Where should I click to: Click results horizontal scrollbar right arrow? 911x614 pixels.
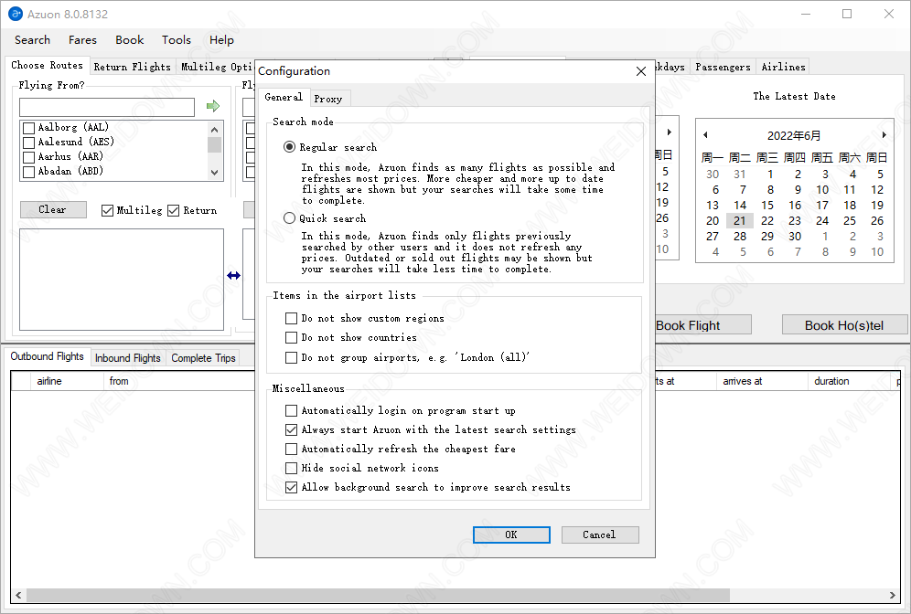pos(893,596)
